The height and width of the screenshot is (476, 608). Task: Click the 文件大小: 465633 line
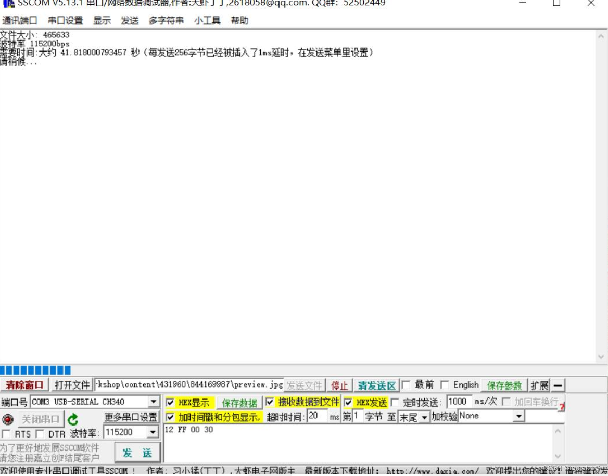coord(34,35)
